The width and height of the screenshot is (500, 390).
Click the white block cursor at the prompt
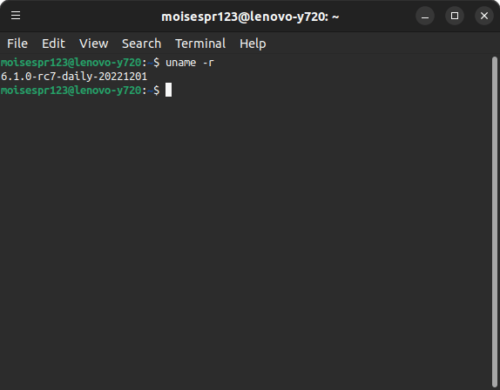(x=168, y=90)
